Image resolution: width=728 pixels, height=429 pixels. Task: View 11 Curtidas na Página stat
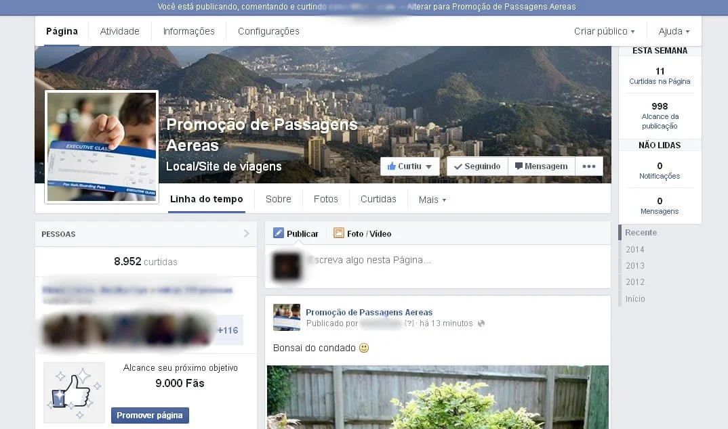pyautogui.click(x=660, y=76)
